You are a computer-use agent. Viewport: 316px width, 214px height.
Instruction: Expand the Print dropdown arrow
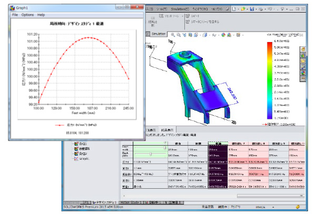point(265,9)
